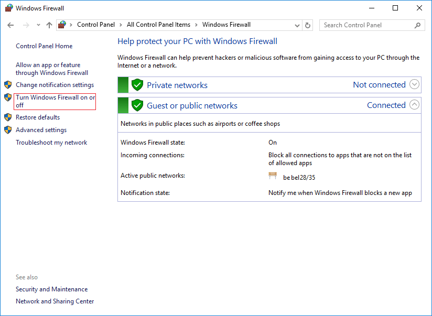Open the address bar history dropdown
Screen dimensions: 432x316
point(297,25)
